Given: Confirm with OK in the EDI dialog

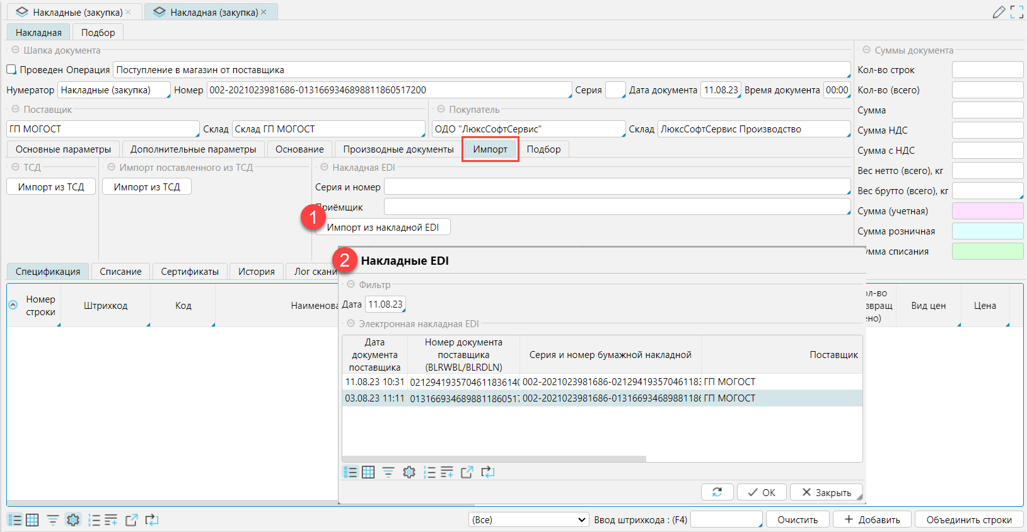Looking at the screenshot, I should tap(762, 492).
